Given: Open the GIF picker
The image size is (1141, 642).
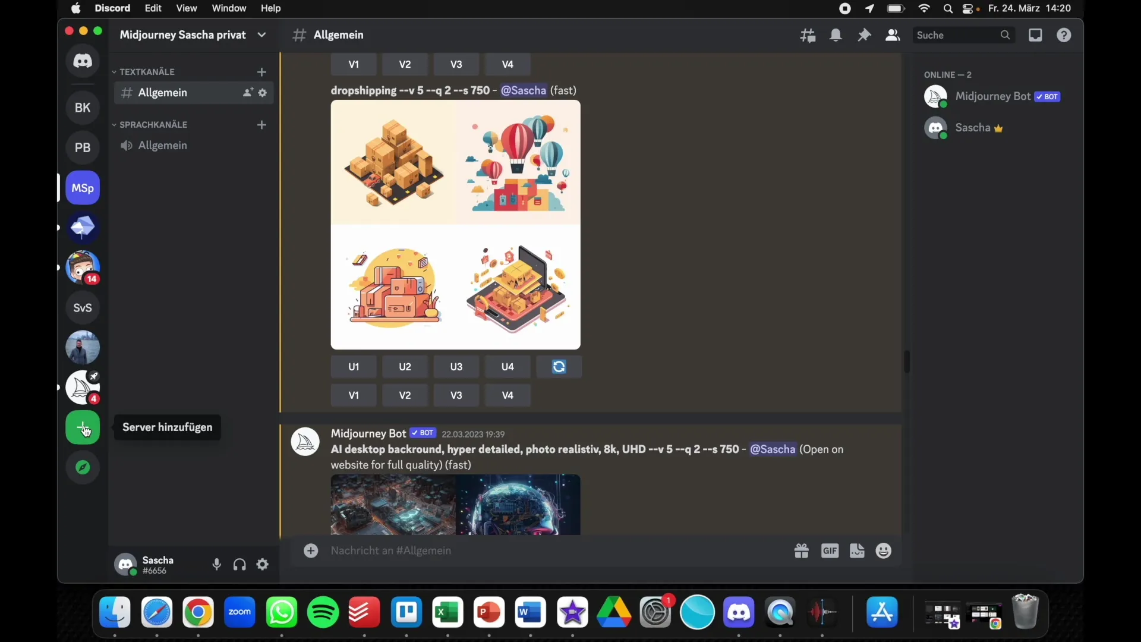Looking at the screenshot, I should 830,551.
